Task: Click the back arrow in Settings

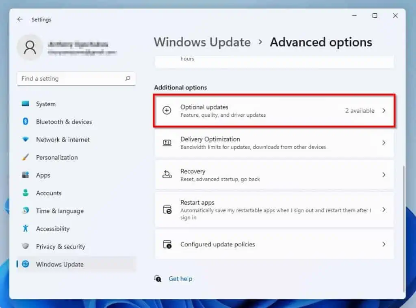Action: (20, 19)
